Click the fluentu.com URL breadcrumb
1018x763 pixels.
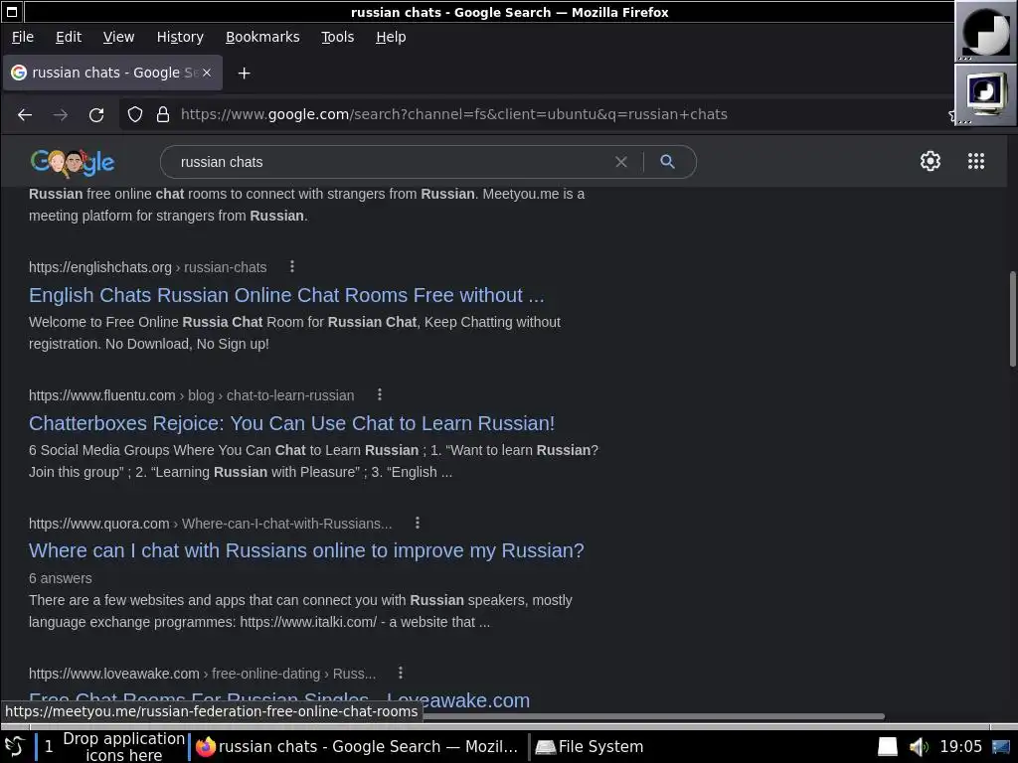(x=192, y=395)
